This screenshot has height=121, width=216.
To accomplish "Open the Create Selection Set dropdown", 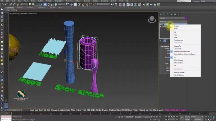I will [x=103, y=4].
